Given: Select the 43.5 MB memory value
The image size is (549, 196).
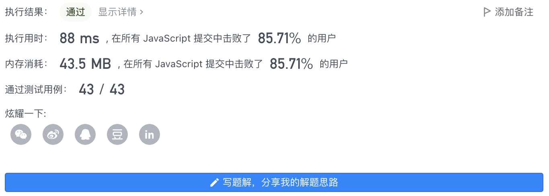Looking at the screenshot, I should [85, 64].
